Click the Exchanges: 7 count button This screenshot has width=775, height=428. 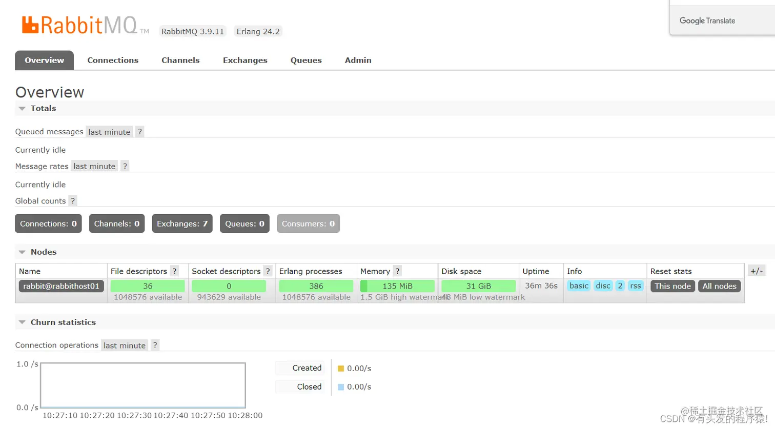[x=182, y=223]
